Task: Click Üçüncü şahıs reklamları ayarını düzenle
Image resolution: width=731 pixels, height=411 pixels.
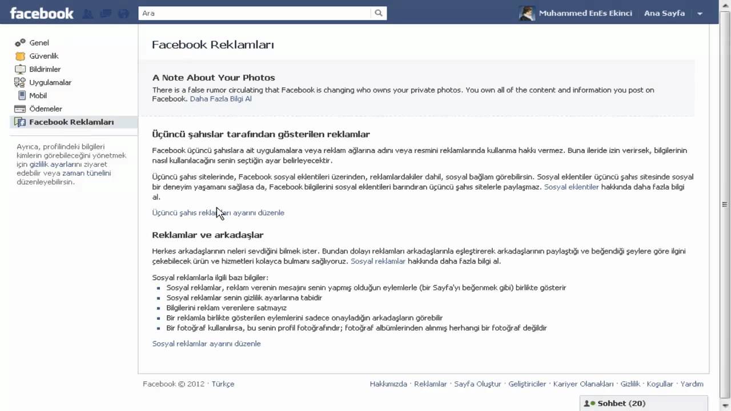Action: pyautogui.click(x=218, y=212)
